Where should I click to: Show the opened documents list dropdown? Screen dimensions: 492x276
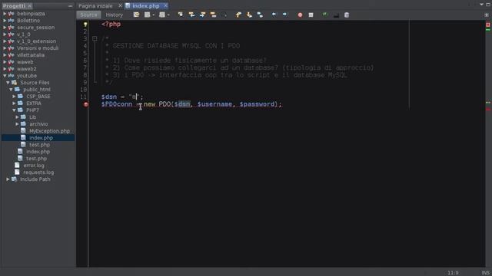click(x=481, y=5)
